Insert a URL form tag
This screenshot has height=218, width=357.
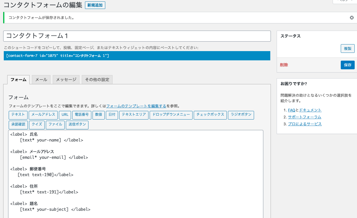point(65,115)
